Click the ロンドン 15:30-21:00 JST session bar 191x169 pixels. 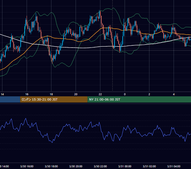54,99
